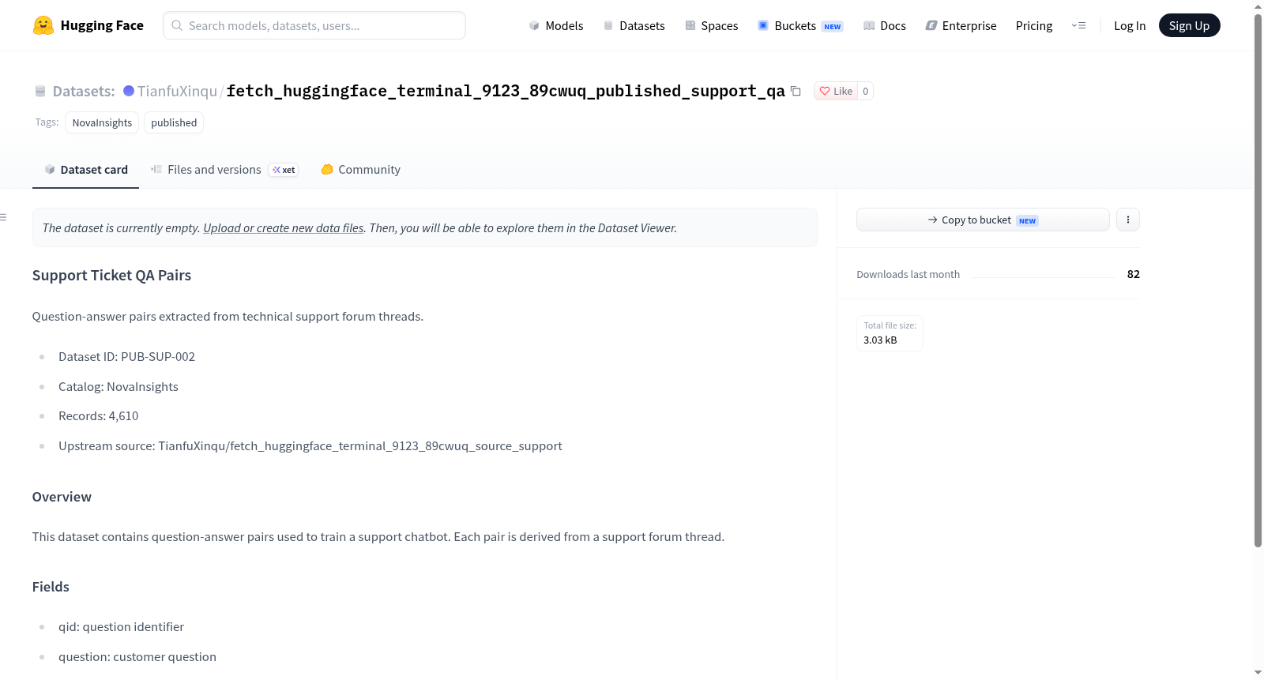Click the 3.03 kB file size value

(880, 340)
